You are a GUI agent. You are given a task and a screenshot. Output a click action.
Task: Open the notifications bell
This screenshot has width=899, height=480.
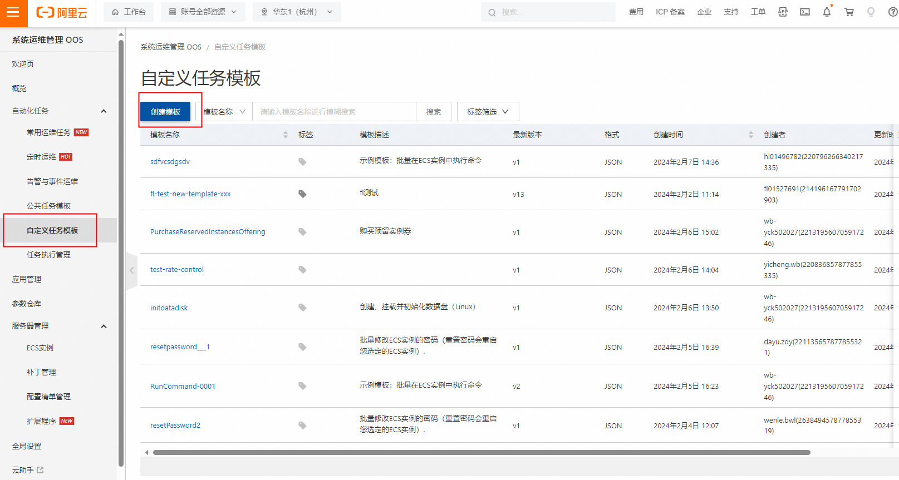(827, 12)
